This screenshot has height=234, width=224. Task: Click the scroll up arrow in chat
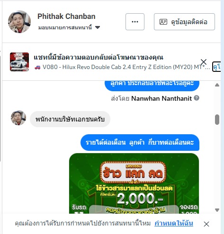tap(217, 85)
